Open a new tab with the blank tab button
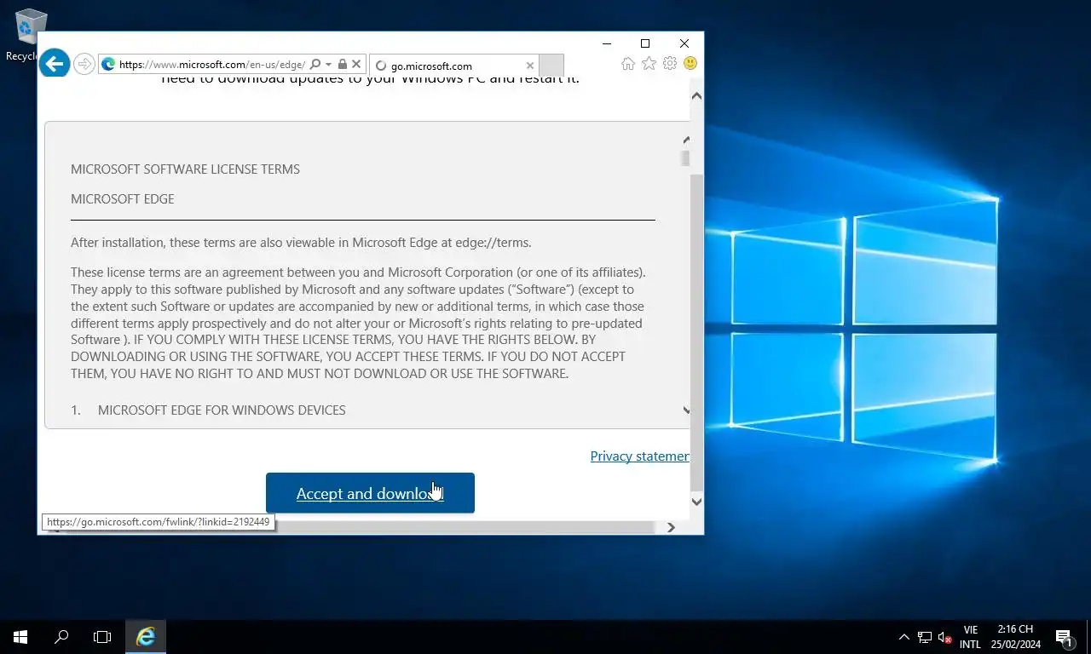 (x=551, y=66)
